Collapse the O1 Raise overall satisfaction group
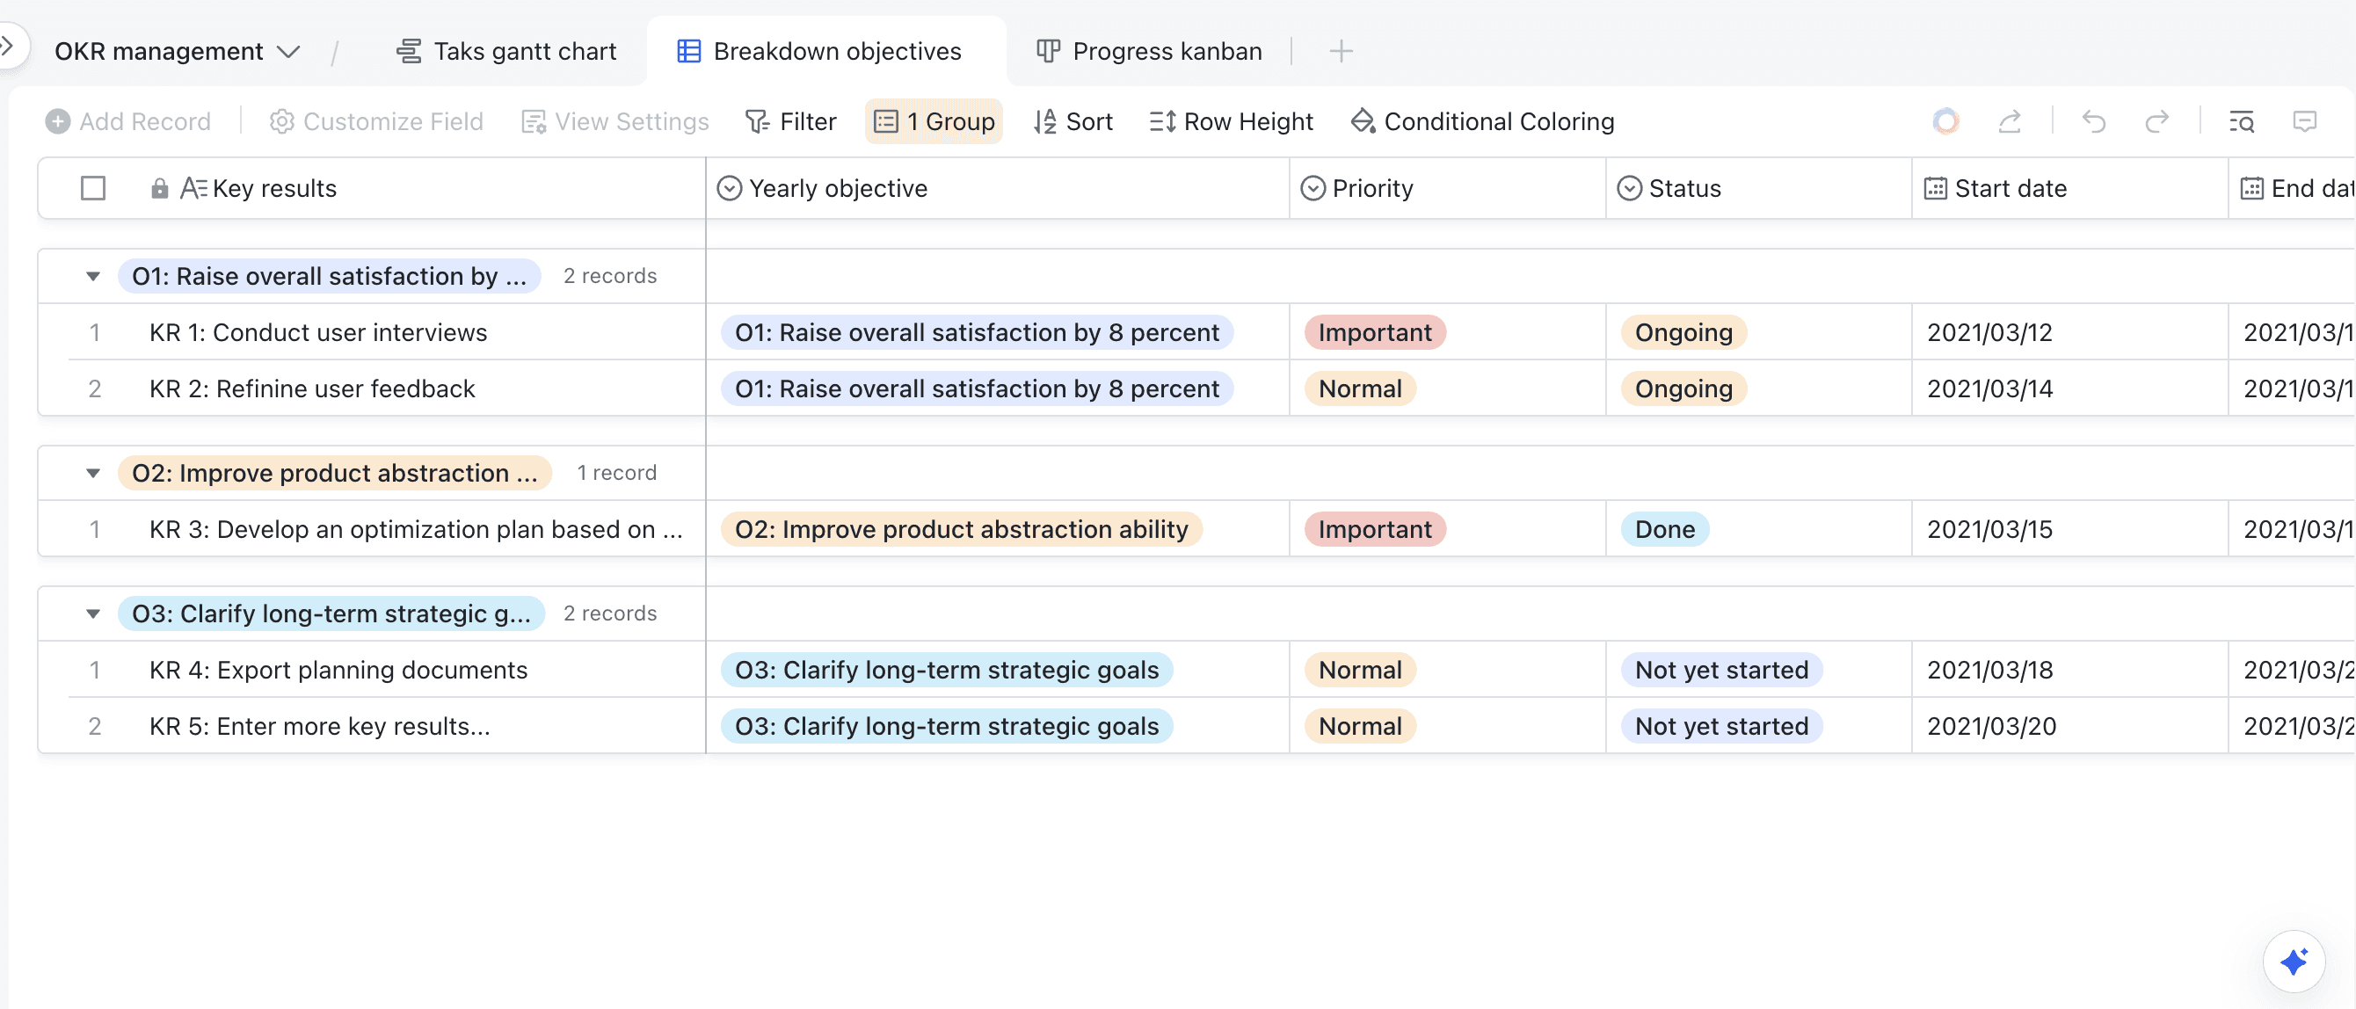This screenshot has width=2356, height=1009. [x=93, y=276]
